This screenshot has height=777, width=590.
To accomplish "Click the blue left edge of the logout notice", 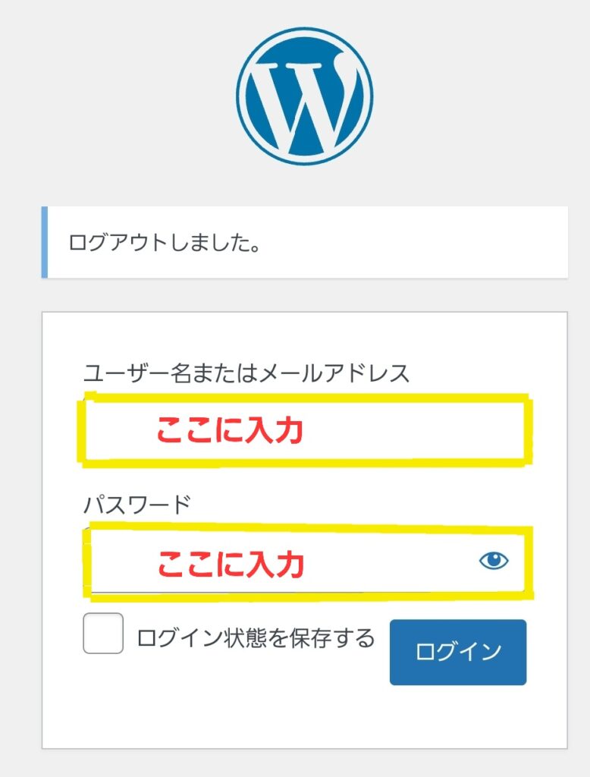I will [45, 242].
